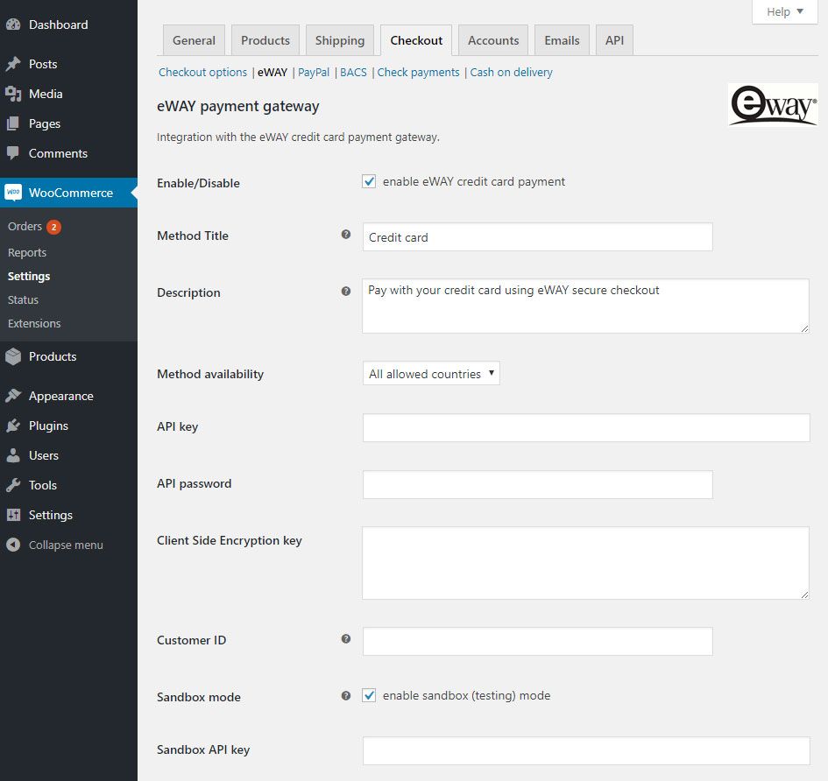828x781 pixels.
Task: Toggle enable eWAY credit card payment checkbox
Action: (369, 181)
